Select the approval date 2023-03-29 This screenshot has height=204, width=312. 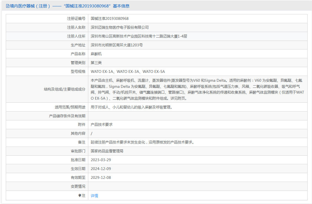click(x=101, y=160)
